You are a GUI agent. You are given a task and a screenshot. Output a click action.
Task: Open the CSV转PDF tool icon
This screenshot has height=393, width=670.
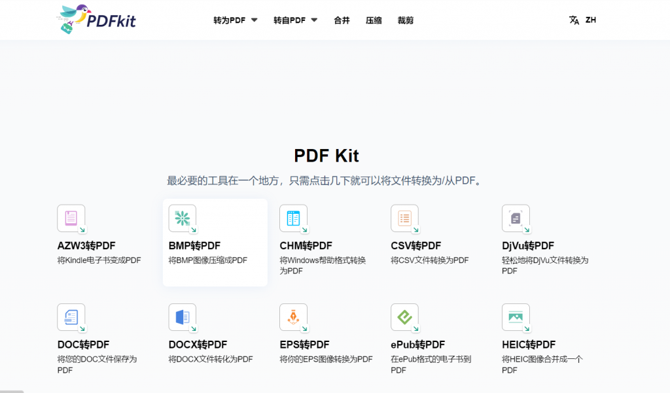coord(404,218)
